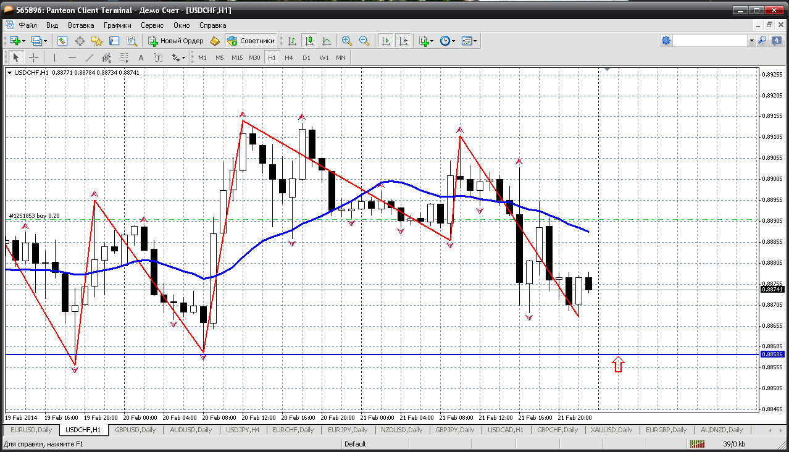Open the Вид menu
The image size is (789, 452).
pos(52,25)
